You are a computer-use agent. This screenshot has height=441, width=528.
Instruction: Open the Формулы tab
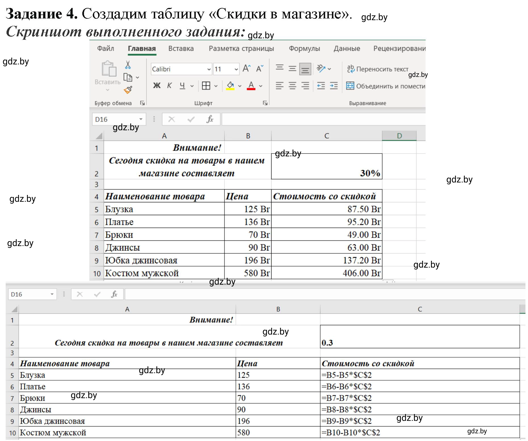304,49
